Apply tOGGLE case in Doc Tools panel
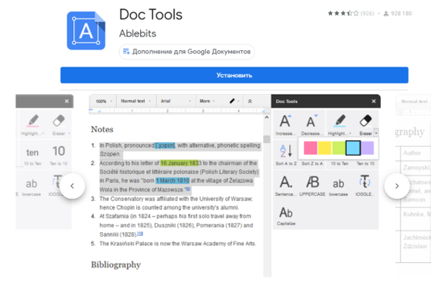Viewport: 431px width, 287px height. pos(364,182)
